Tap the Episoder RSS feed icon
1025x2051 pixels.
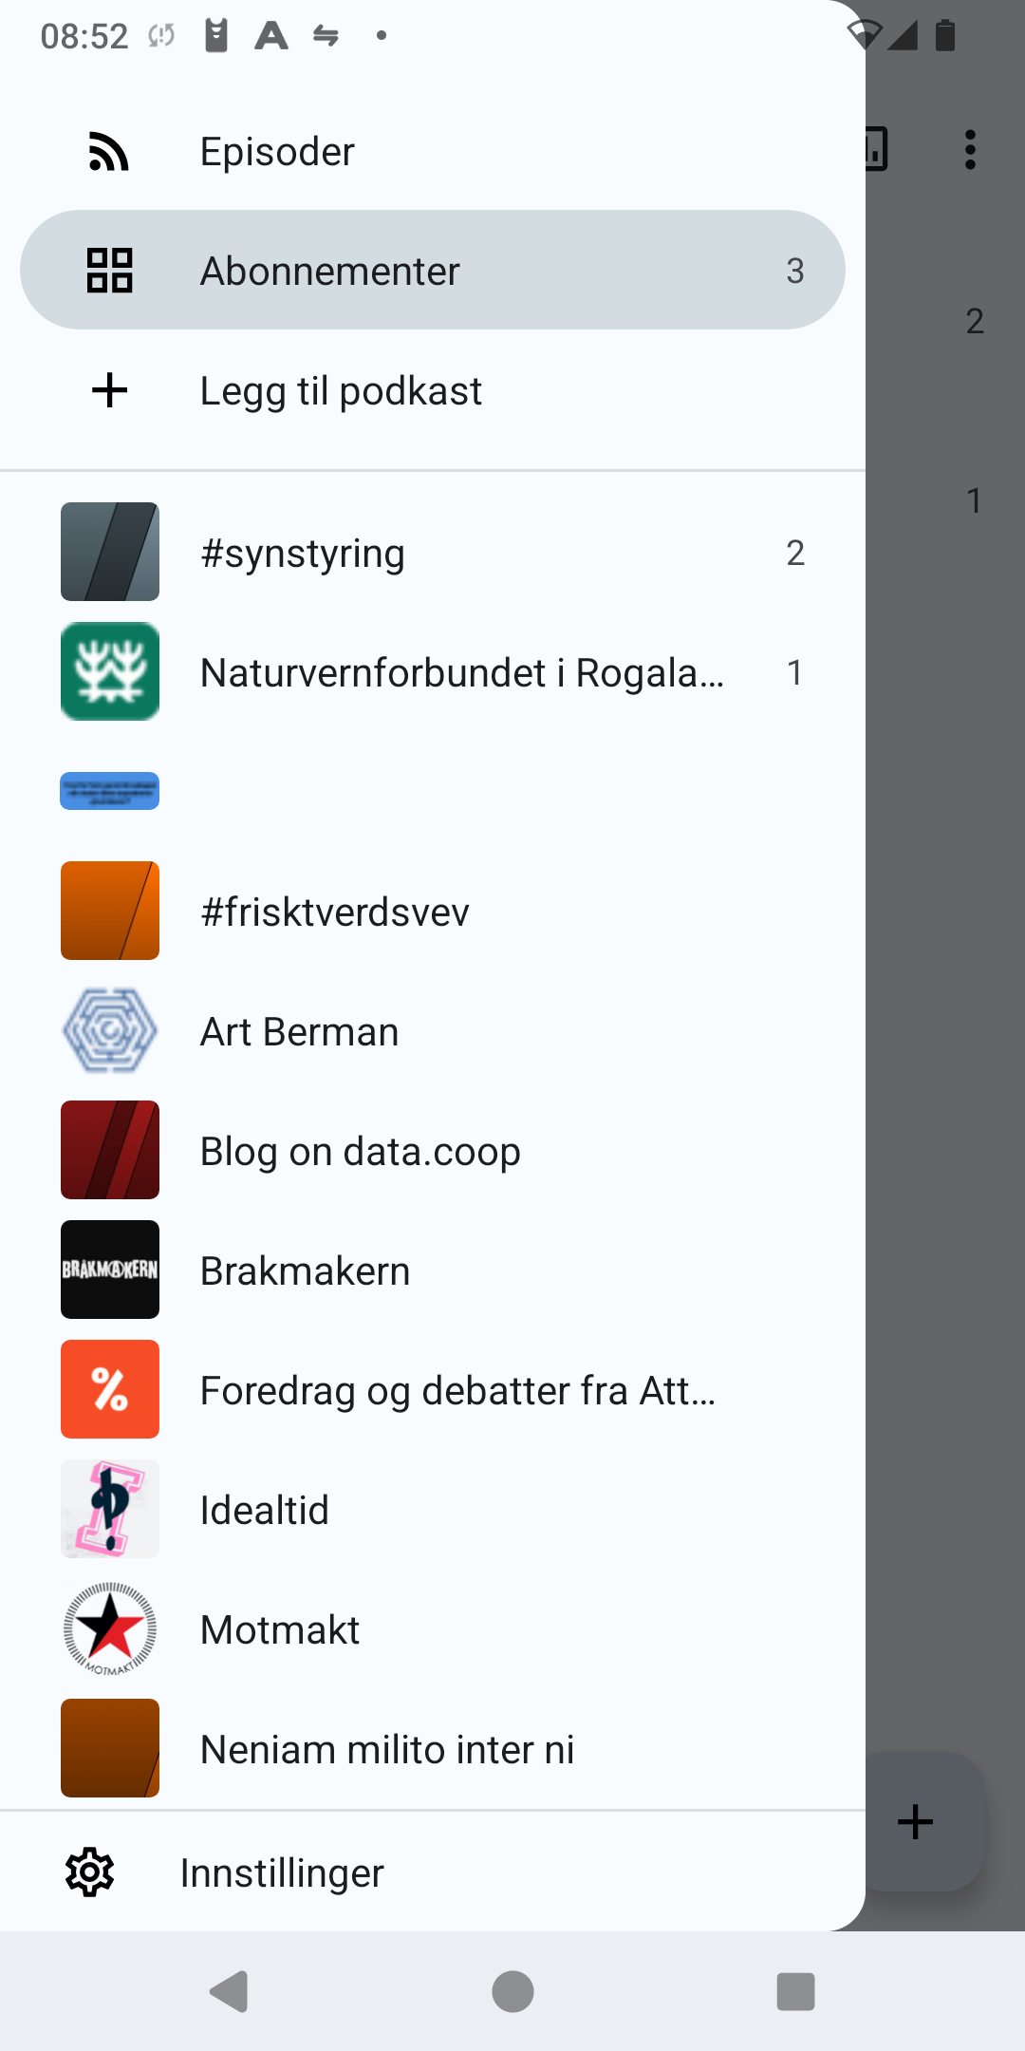coord(109,152)
